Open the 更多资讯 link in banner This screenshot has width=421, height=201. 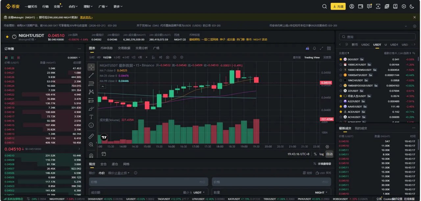pyautogui.click(x=87, y=17)
